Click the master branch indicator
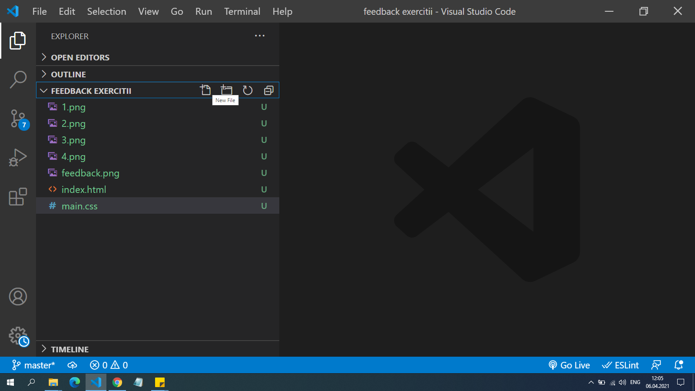This screenshot has height=391, width=695. [x=34, y=365]
